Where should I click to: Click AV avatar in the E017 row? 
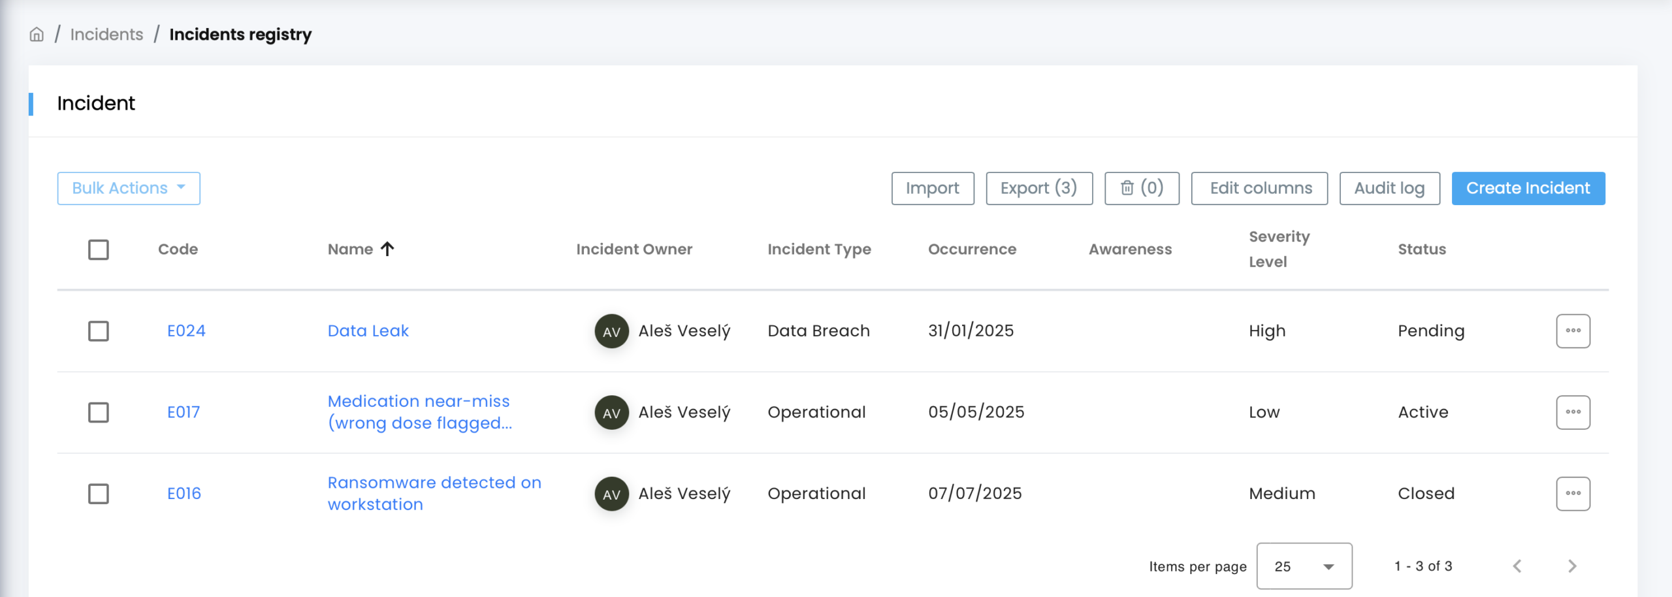611,412
